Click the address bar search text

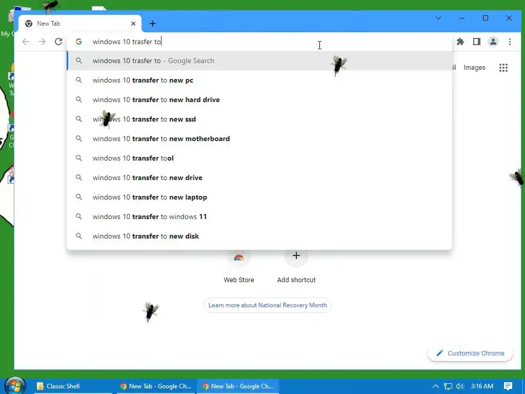pyautogui.click(x=127, y=42)
